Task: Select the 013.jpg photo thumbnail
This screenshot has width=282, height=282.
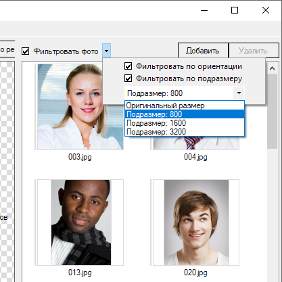Action: (80, 222)
